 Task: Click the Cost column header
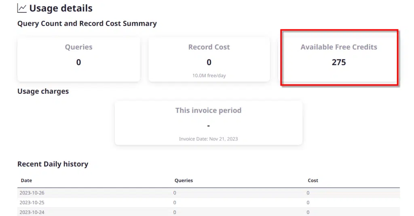(313, 180)
